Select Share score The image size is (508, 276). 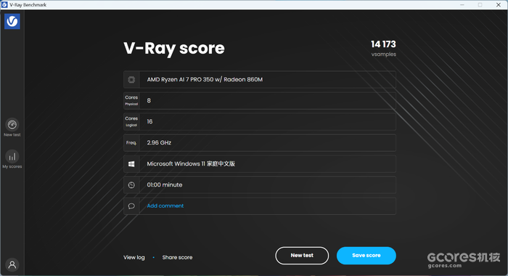click(177, 257)
